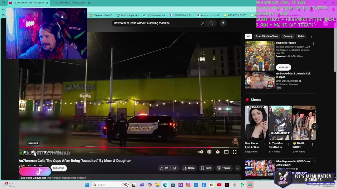Save the video to a playlist

pos(206,168)
